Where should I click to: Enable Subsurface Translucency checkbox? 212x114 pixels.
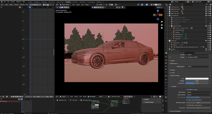[x=187, y=105]
